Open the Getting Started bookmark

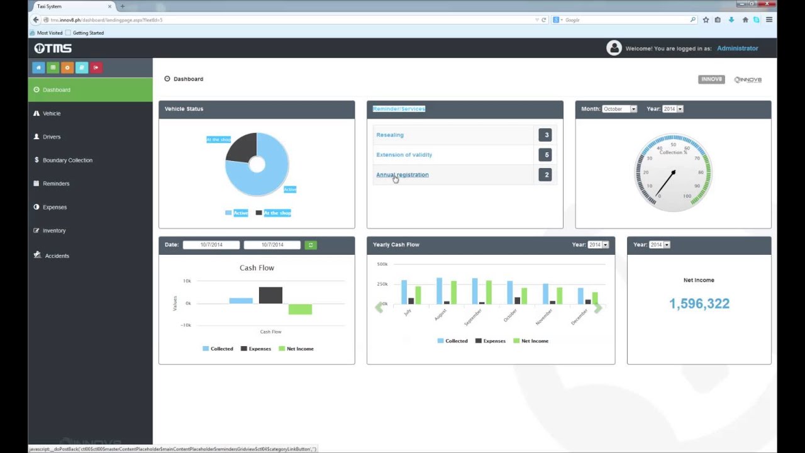click(x=85, y=33)
